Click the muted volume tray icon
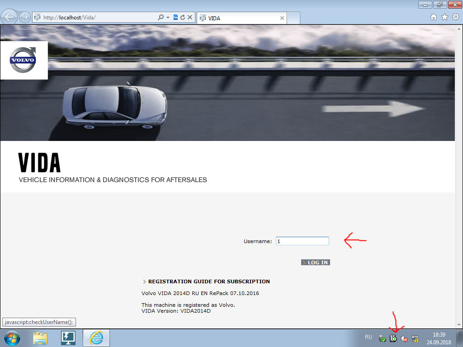 click(x=404, y=339)
